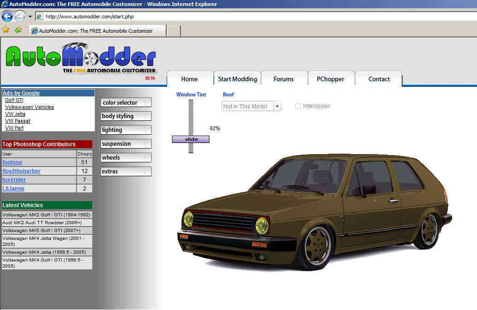Click the Internet Explorer title bar icon
Screen dimensions: 477x310
[x=5, y=4]
